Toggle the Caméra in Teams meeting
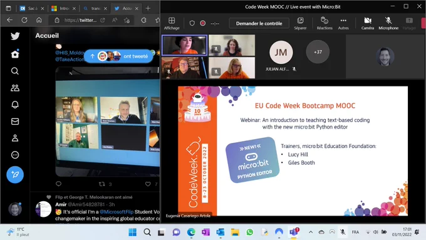The height and width of the screenshot is (240, 426). pos(368,23)
